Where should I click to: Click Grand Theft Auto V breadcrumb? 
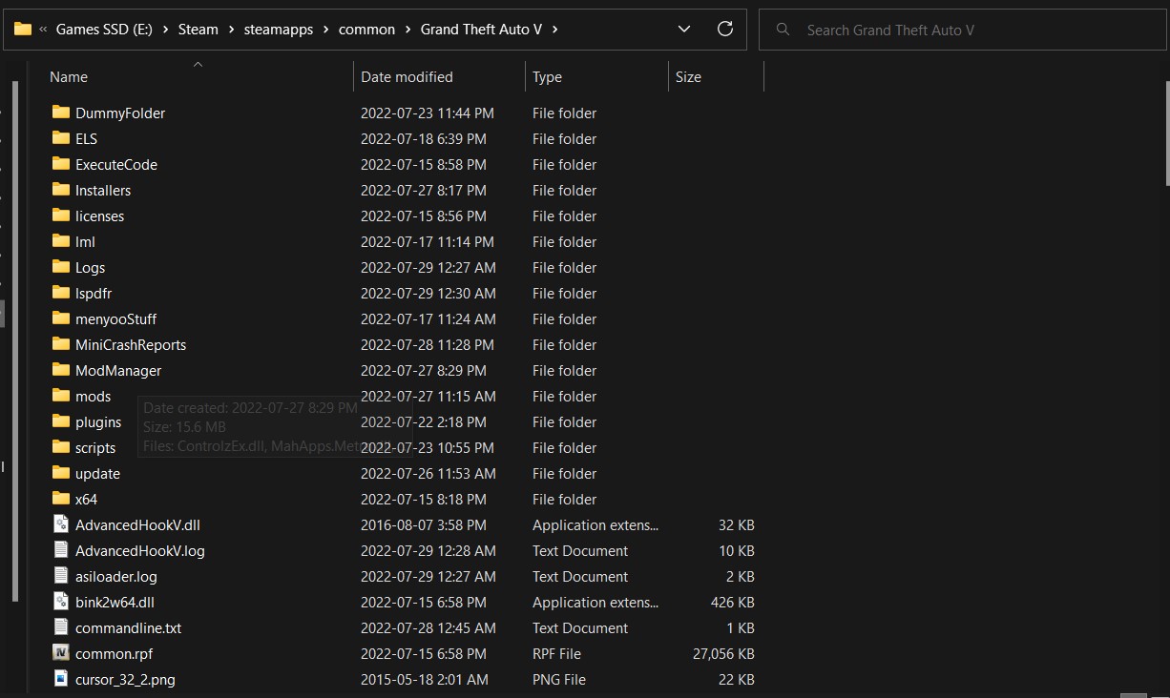(x=481, y=30)
